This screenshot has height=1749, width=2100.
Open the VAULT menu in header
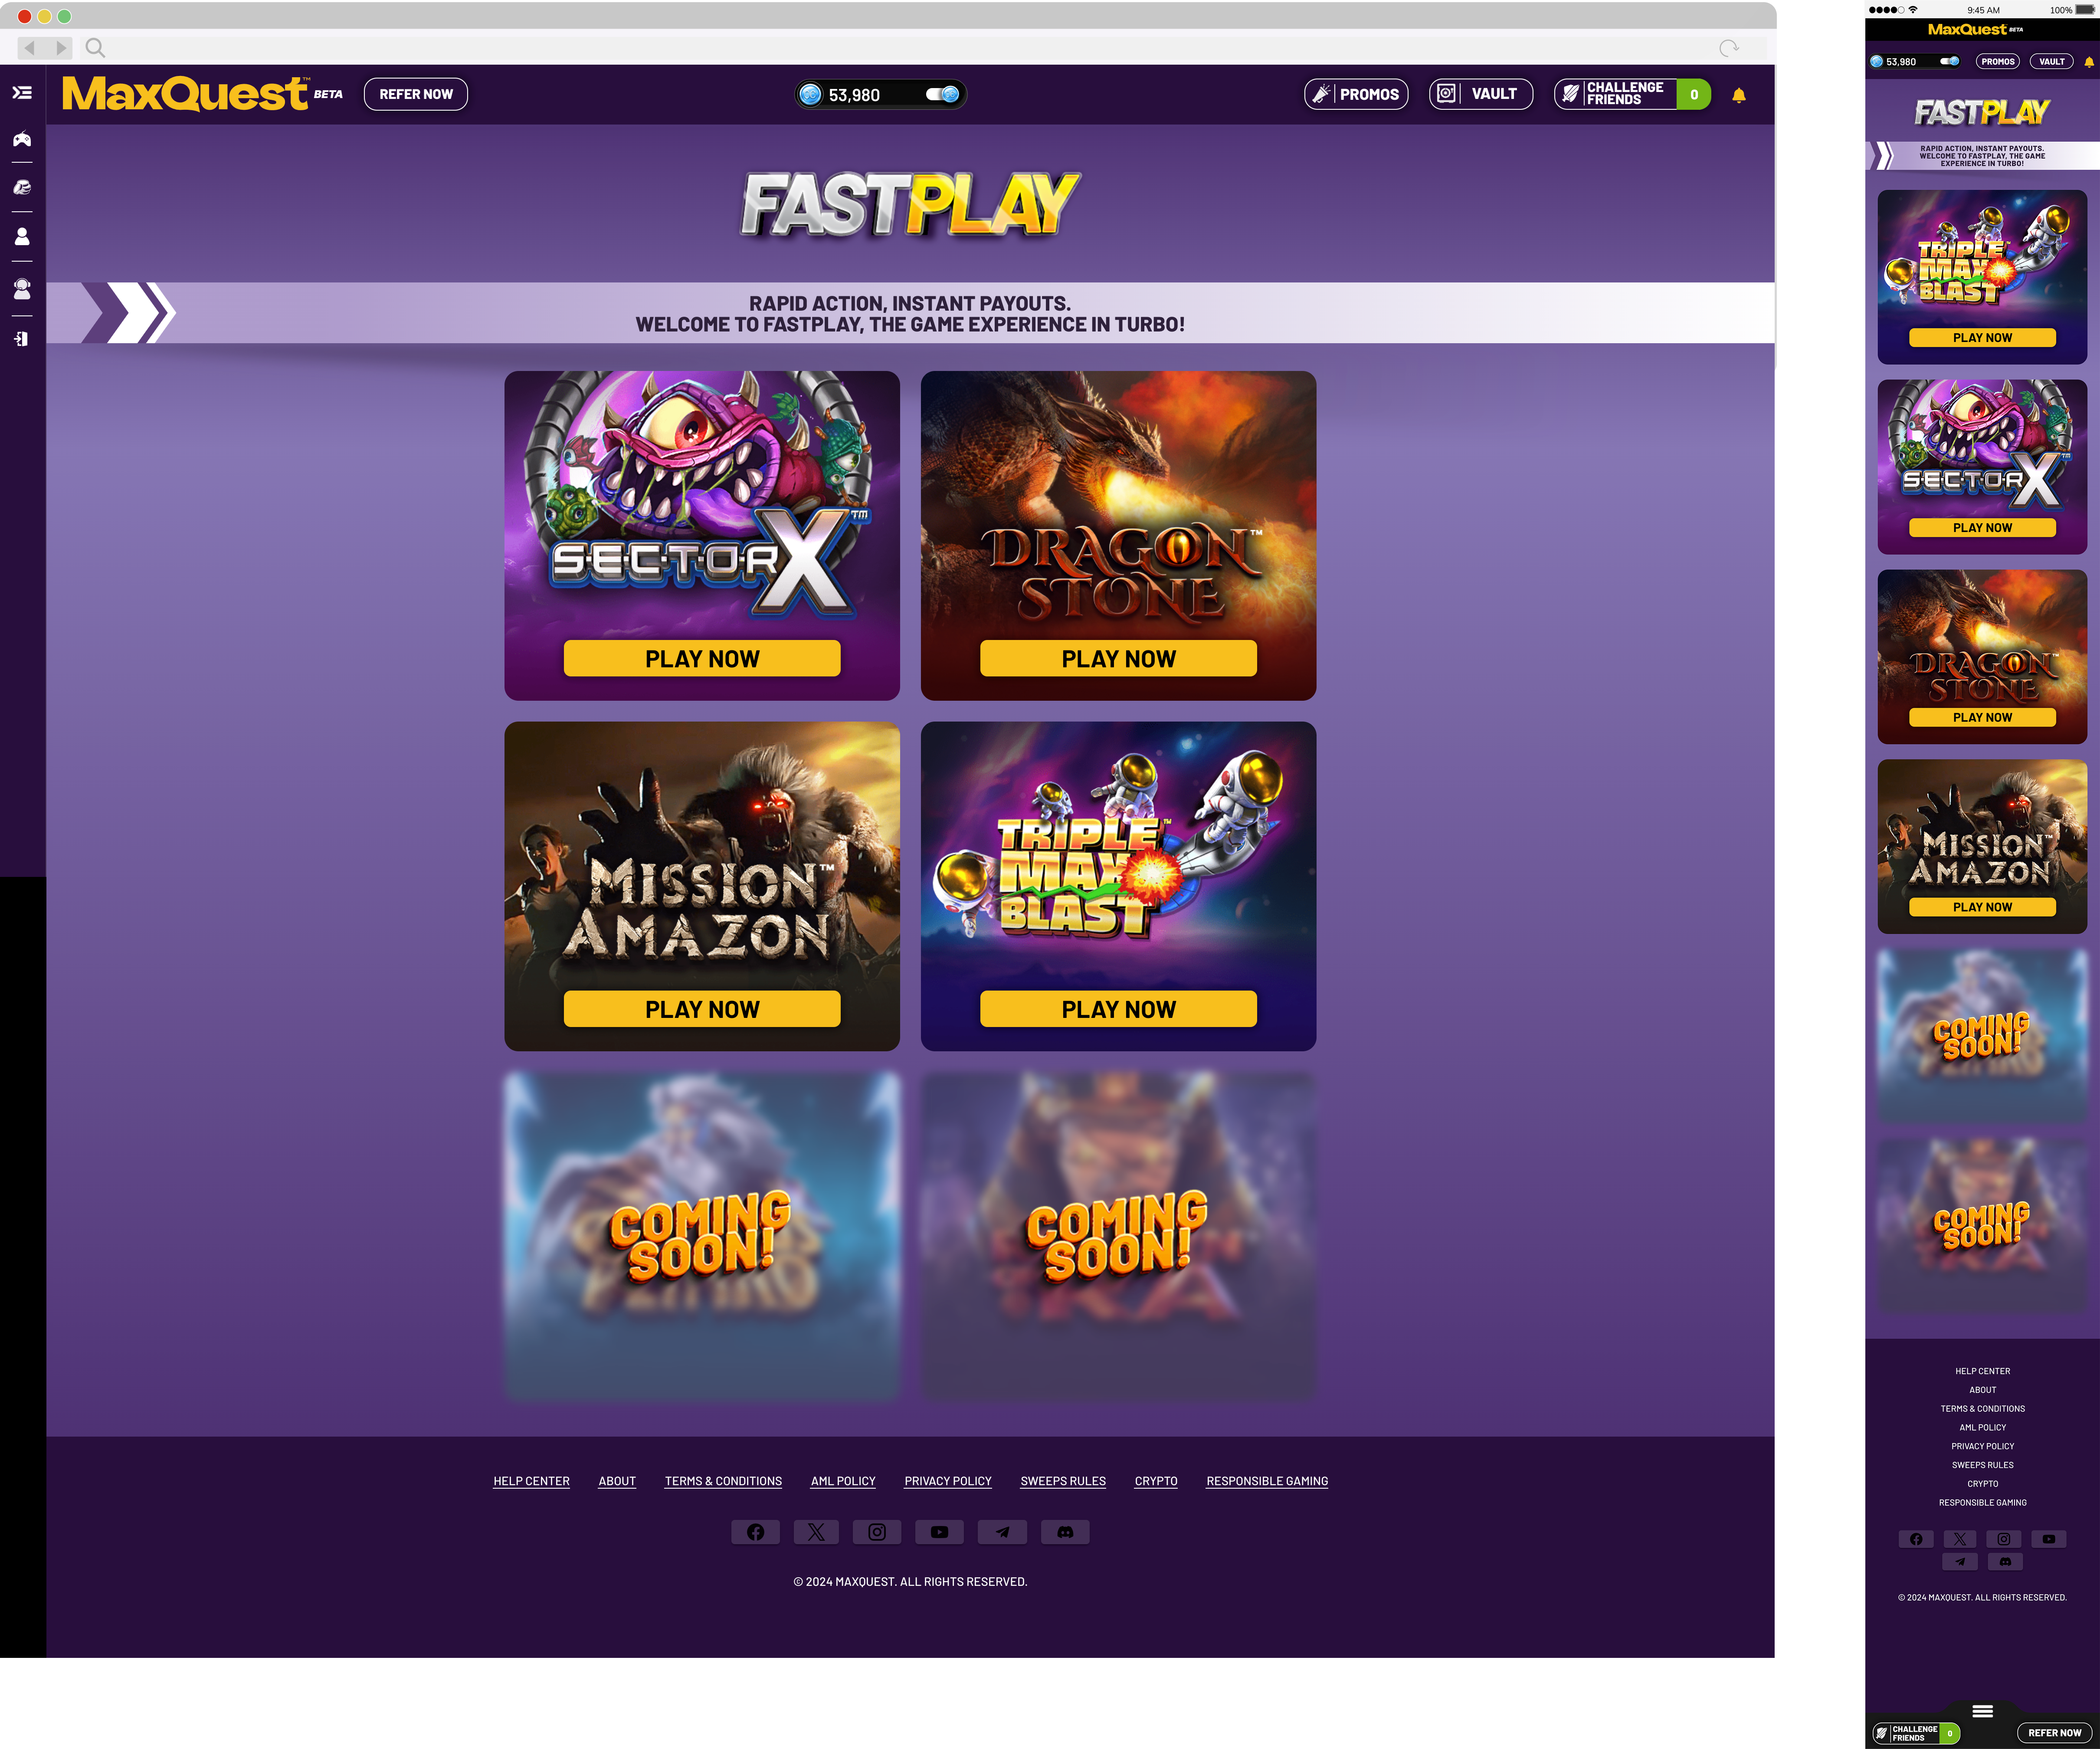1480,94
